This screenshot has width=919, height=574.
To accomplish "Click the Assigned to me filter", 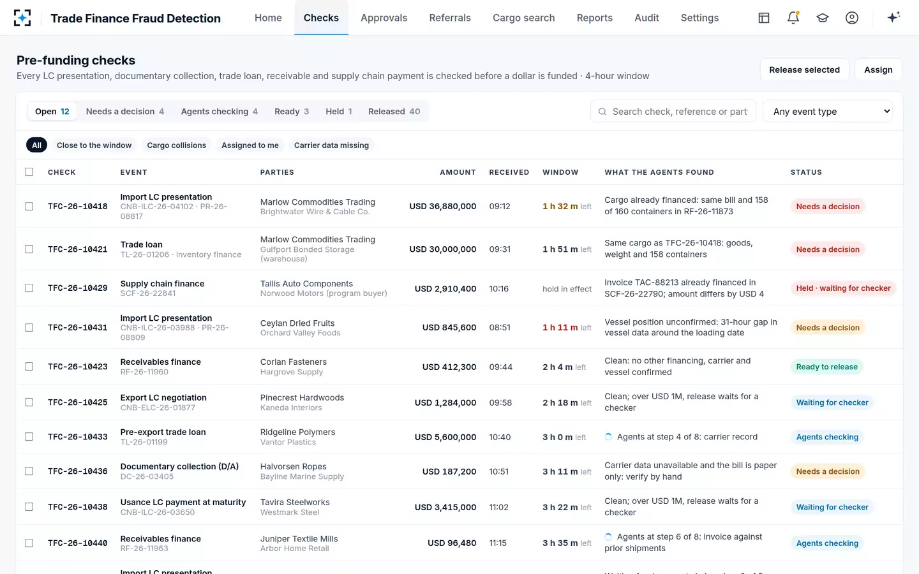I will coord(250,145).
